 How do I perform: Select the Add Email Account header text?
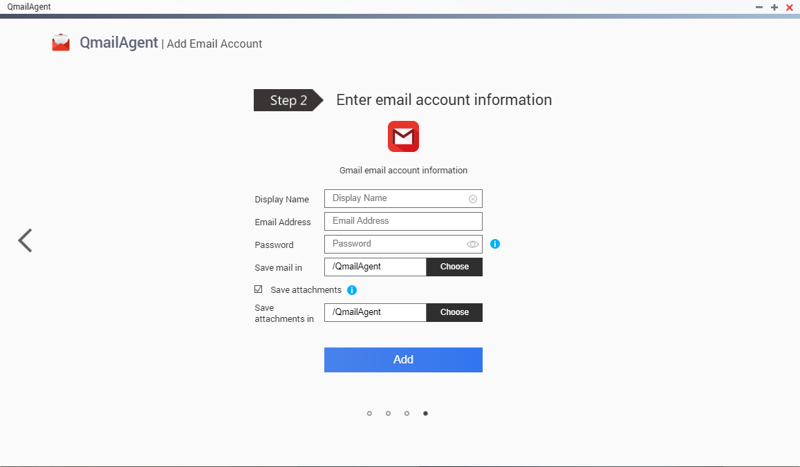214,44
